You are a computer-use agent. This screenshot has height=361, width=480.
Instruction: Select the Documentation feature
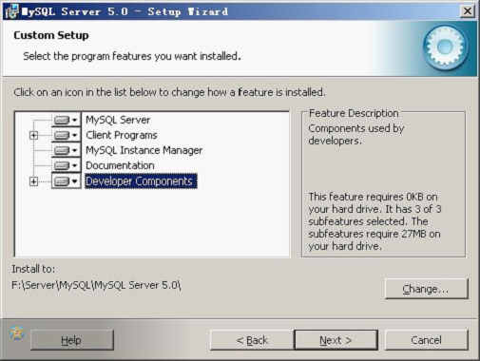120,165
